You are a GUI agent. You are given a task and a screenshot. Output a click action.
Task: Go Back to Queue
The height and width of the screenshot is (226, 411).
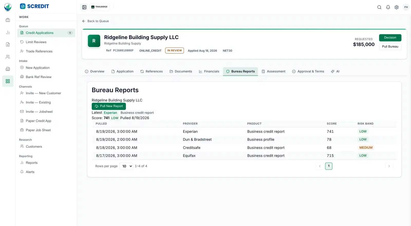tap(96, 21)
